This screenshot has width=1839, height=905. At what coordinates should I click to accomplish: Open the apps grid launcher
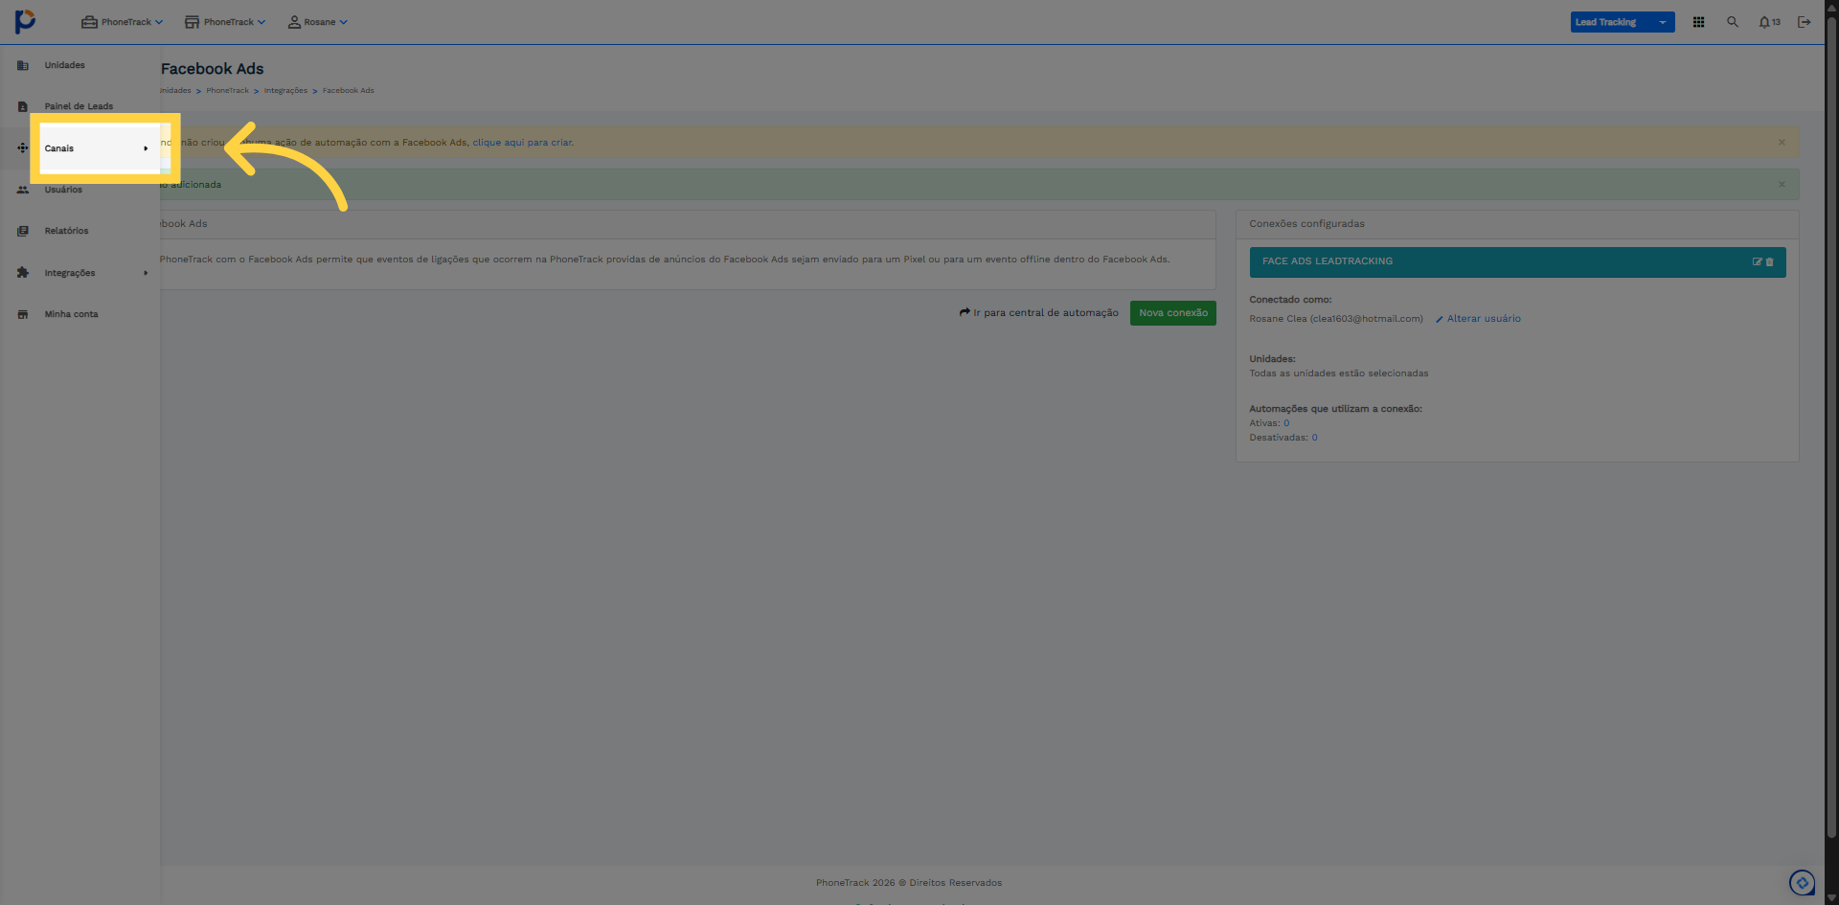coord(1698,22)
